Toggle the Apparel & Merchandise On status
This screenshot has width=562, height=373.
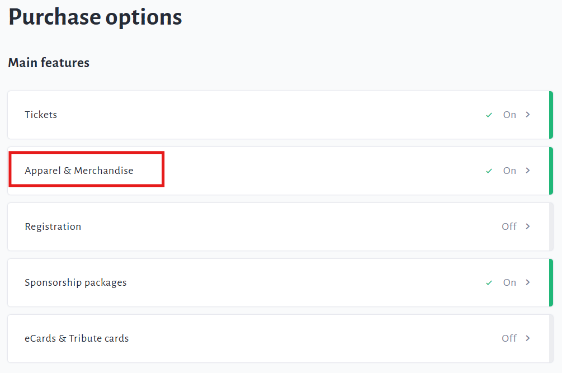pos(509,171)
